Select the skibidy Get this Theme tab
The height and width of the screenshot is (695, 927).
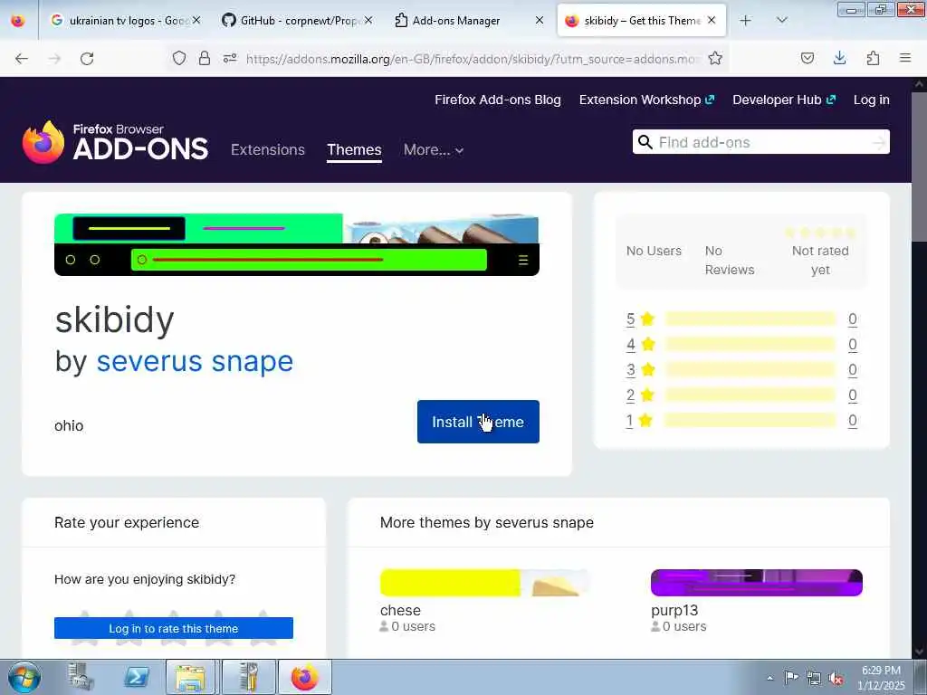coord(642,21)
